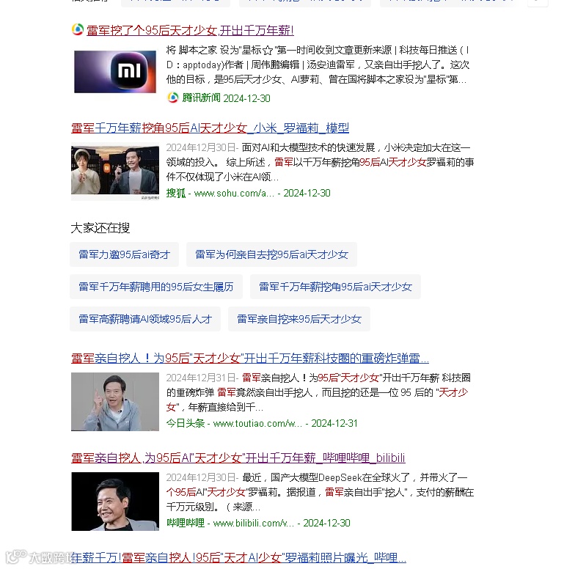The image size is (586, 569).
Task: Select the related search 雷军高薪聘请AI领域95后人才
Action: (145, 319)
